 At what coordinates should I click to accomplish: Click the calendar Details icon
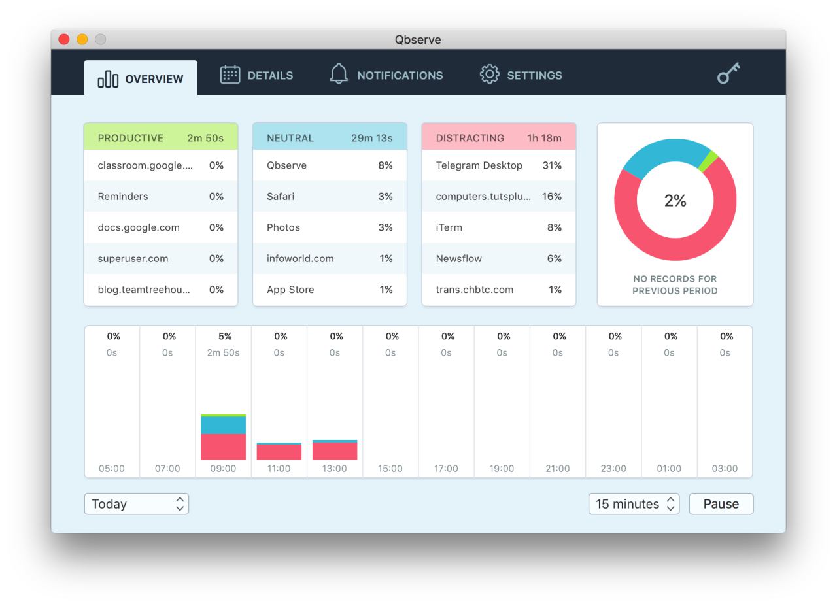pos(230,75)
